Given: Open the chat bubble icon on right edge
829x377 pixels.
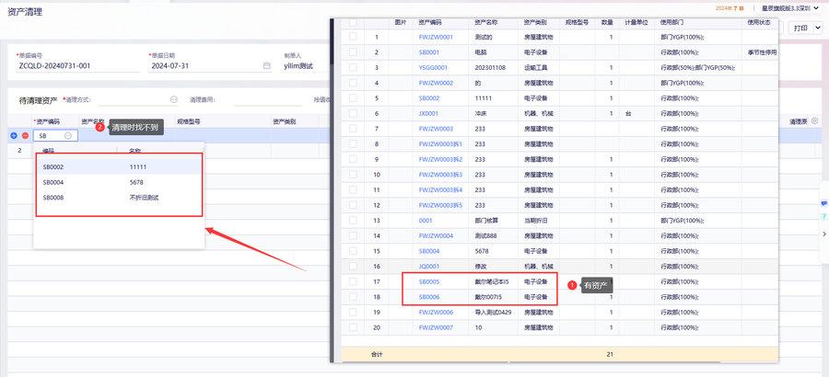Looking at the screenshot, I should click(x=823, y=203).
